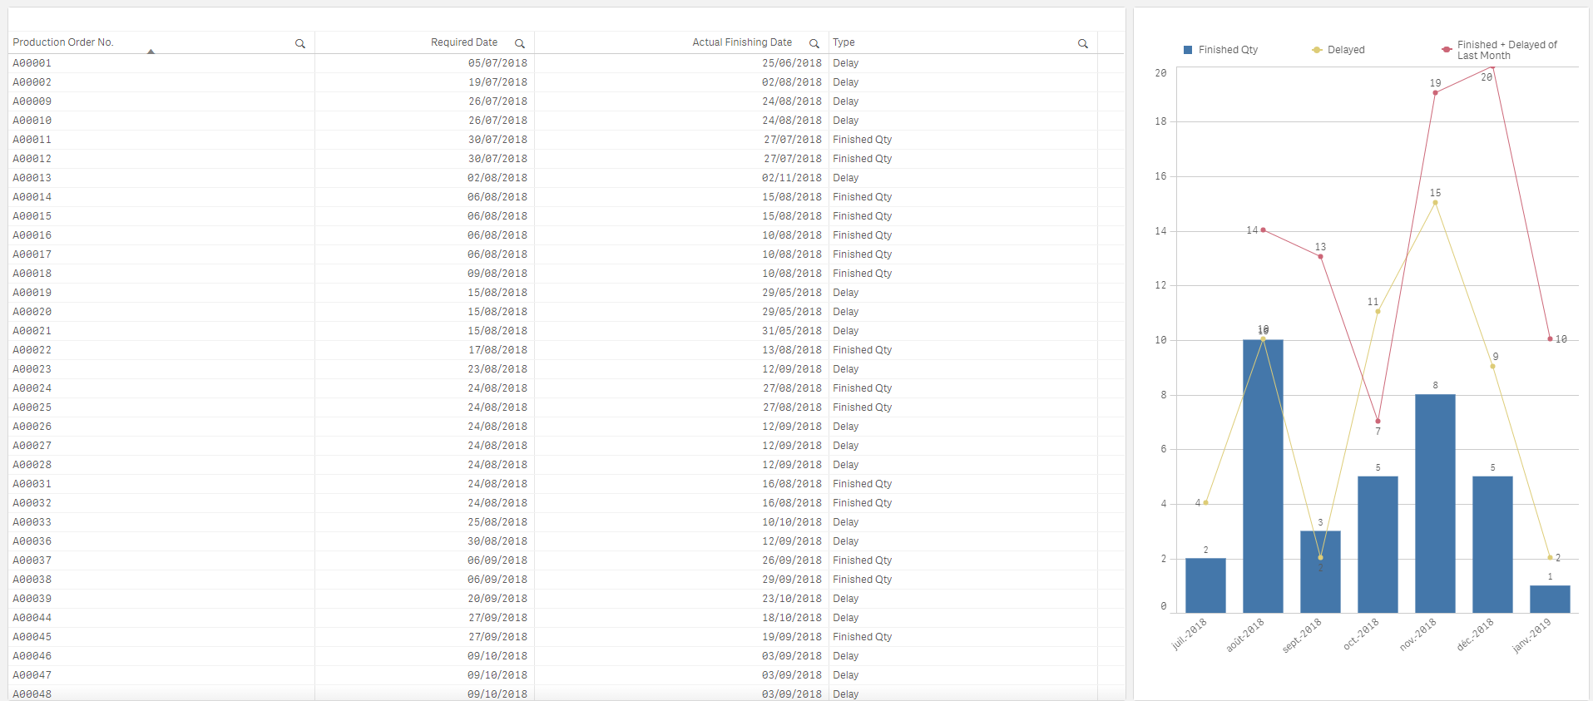Select order A00045 cell
The image size is (1593, 701).
[x=161, y=637]
